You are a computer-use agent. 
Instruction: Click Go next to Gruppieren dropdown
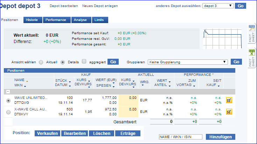236,62
